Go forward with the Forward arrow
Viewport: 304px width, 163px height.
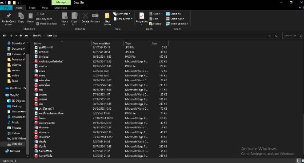[11, 36]
